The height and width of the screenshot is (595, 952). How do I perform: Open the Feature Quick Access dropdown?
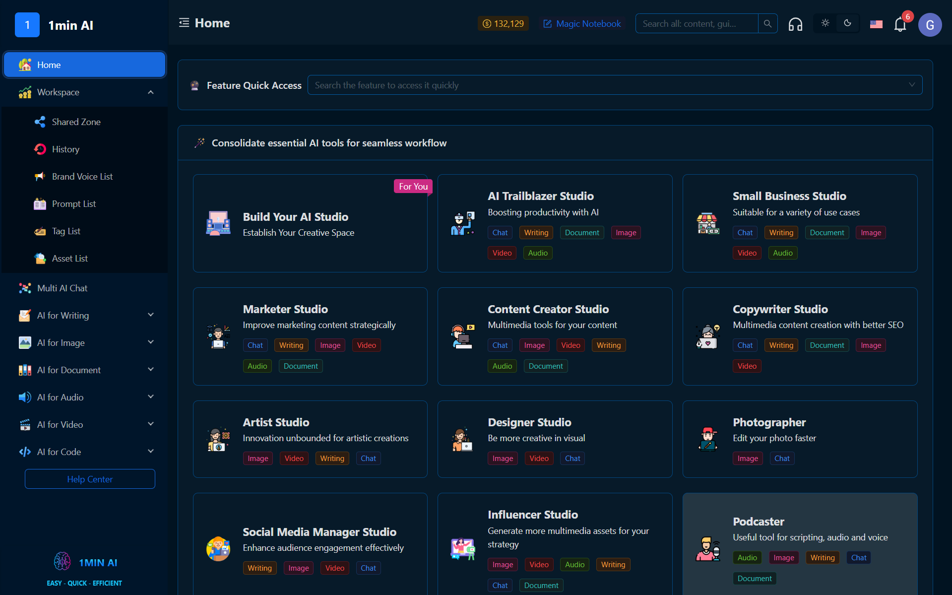(615, 85)
